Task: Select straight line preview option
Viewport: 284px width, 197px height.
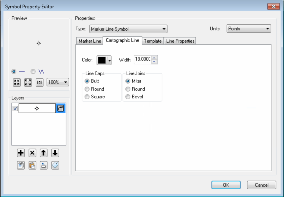Action: 14,72
